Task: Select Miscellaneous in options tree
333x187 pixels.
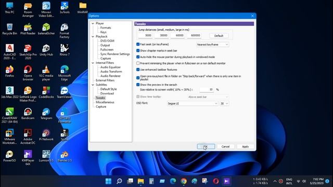Action: [105, 102]
